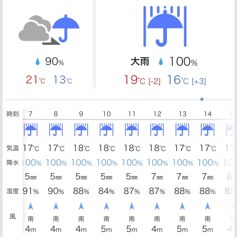Tap the 7mm rainfall at hour 12
The image size is (237, 237).
(157, 176)
